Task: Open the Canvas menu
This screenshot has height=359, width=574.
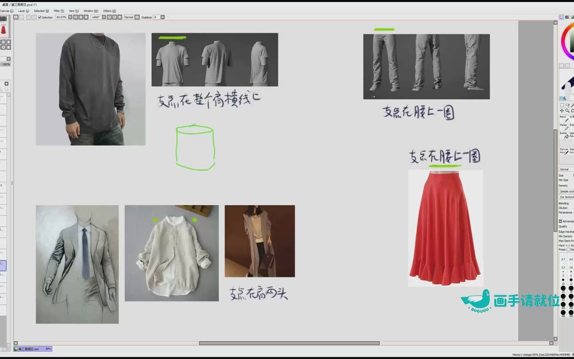Action: tap(7, 11)
